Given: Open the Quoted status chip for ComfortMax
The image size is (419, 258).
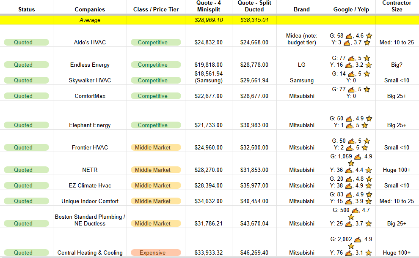Looking at the screenshot, I should [27, 96].
